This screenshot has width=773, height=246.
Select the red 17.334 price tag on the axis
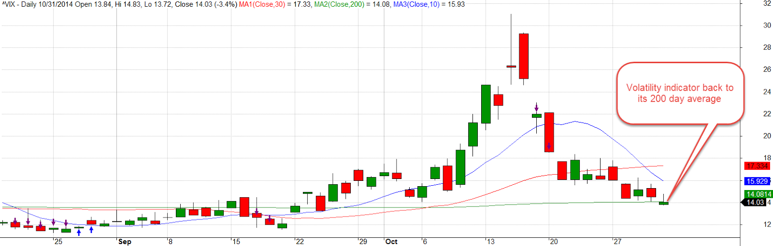pyautogui.click(x=757, y=166)
